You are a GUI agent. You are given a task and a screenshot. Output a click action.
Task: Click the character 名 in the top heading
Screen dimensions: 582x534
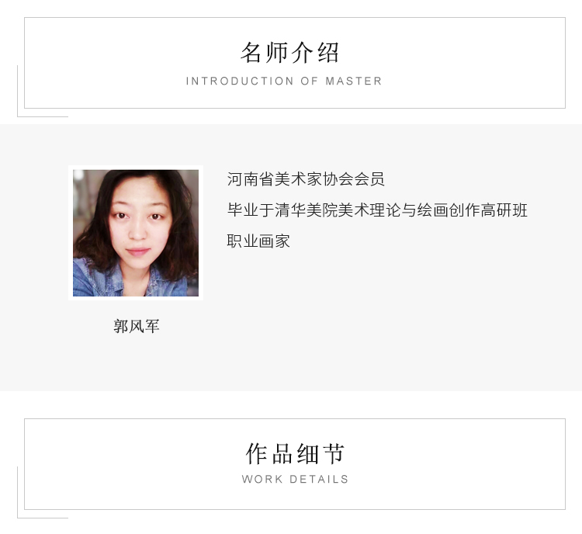251,52
